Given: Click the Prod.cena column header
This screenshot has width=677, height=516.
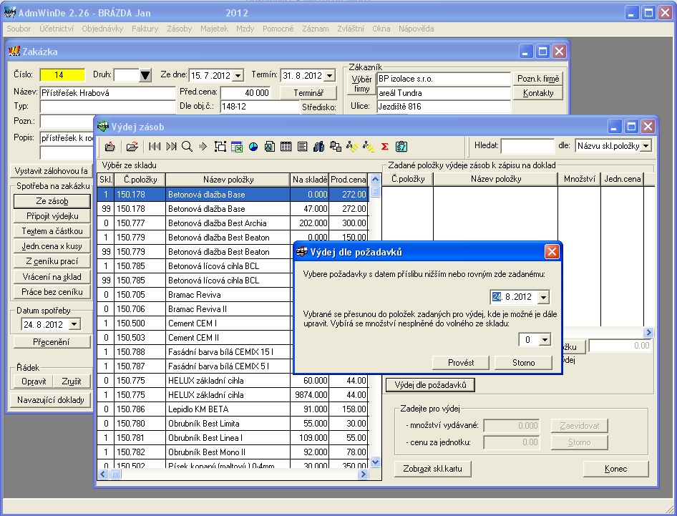Looking at the screenshot, I should click(x=349, y=180).
